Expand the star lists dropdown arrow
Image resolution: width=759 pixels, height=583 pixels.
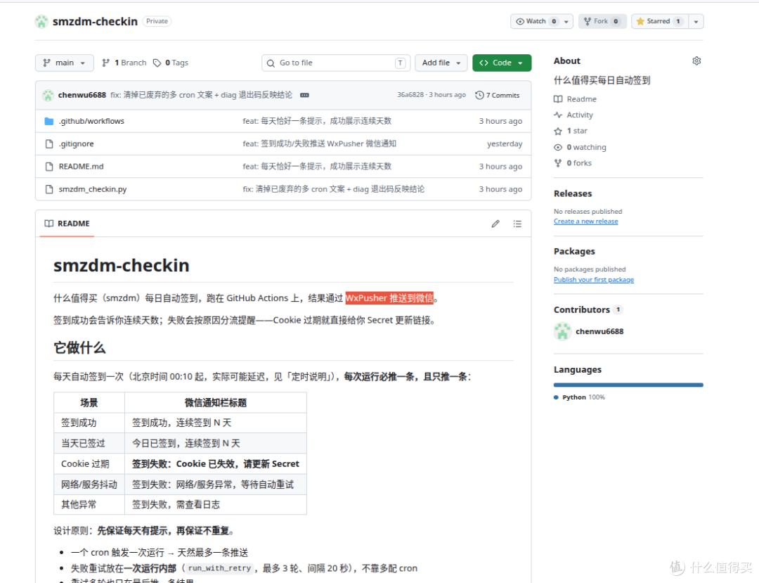pos(696,21)
